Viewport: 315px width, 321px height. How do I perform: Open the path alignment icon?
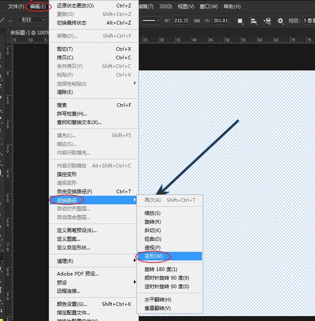pos(254,21)
